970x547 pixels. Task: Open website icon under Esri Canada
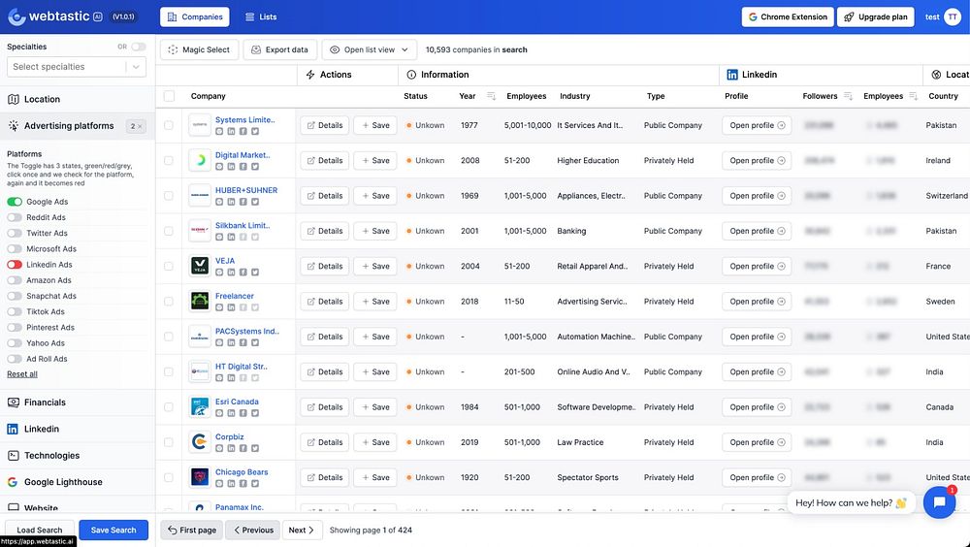point(219,413)
